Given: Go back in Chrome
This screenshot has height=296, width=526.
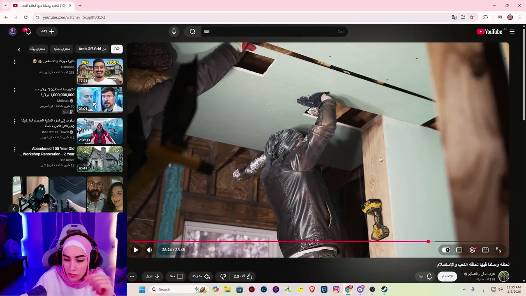Looking at the screenshot, I should pyautogui.click(x=6, y=17).
